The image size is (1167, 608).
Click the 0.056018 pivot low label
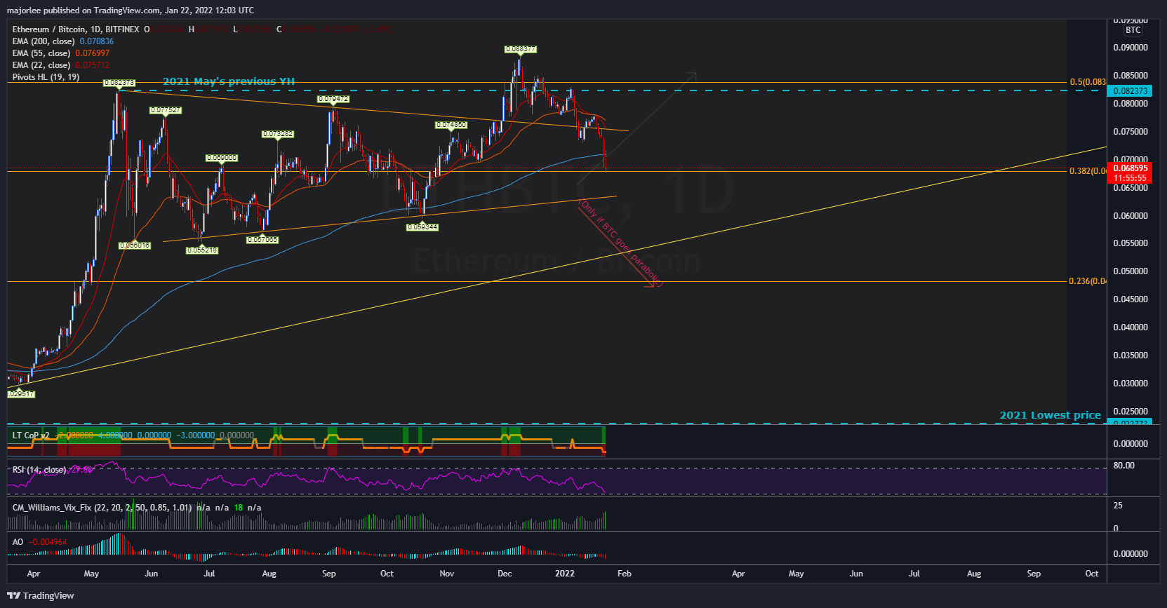pos(135,245)
